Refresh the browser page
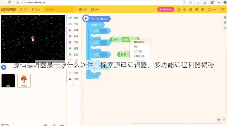This screenshot has width=227, height=126. pyautogui.click(x=9, y=3)
